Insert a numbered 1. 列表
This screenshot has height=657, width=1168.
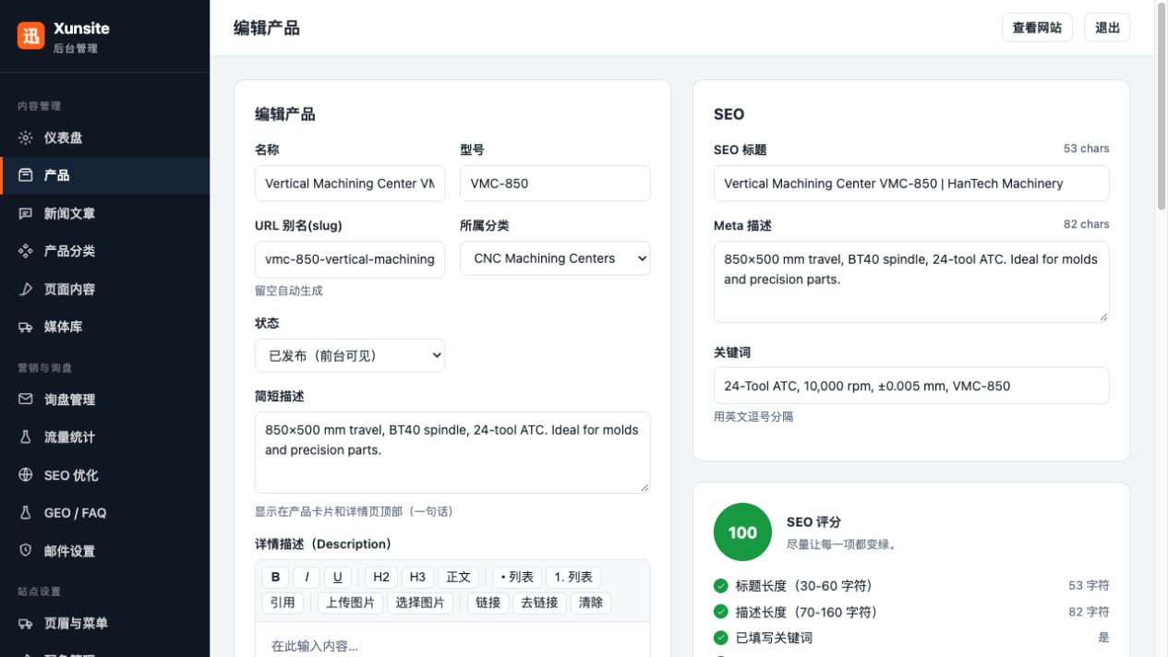pos(573,578)
